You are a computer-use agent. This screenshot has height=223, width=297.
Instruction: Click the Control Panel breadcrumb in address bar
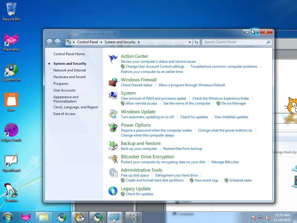88,42
